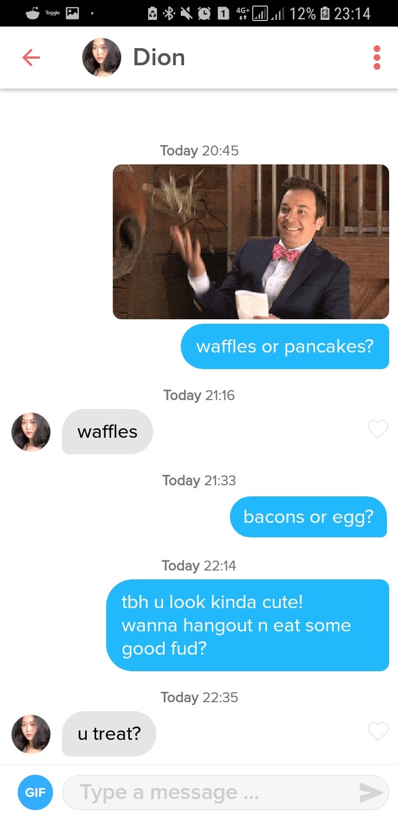Tap the send message arrow

(x=370, y=792)
